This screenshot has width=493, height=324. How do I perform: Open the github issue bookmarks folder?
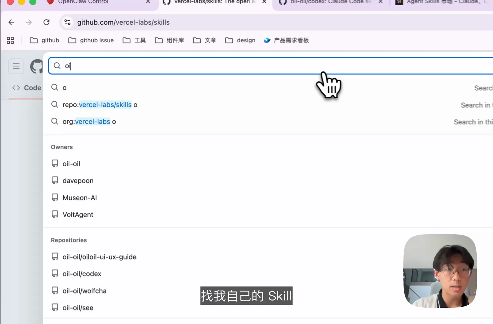click(x=91, y=40)
